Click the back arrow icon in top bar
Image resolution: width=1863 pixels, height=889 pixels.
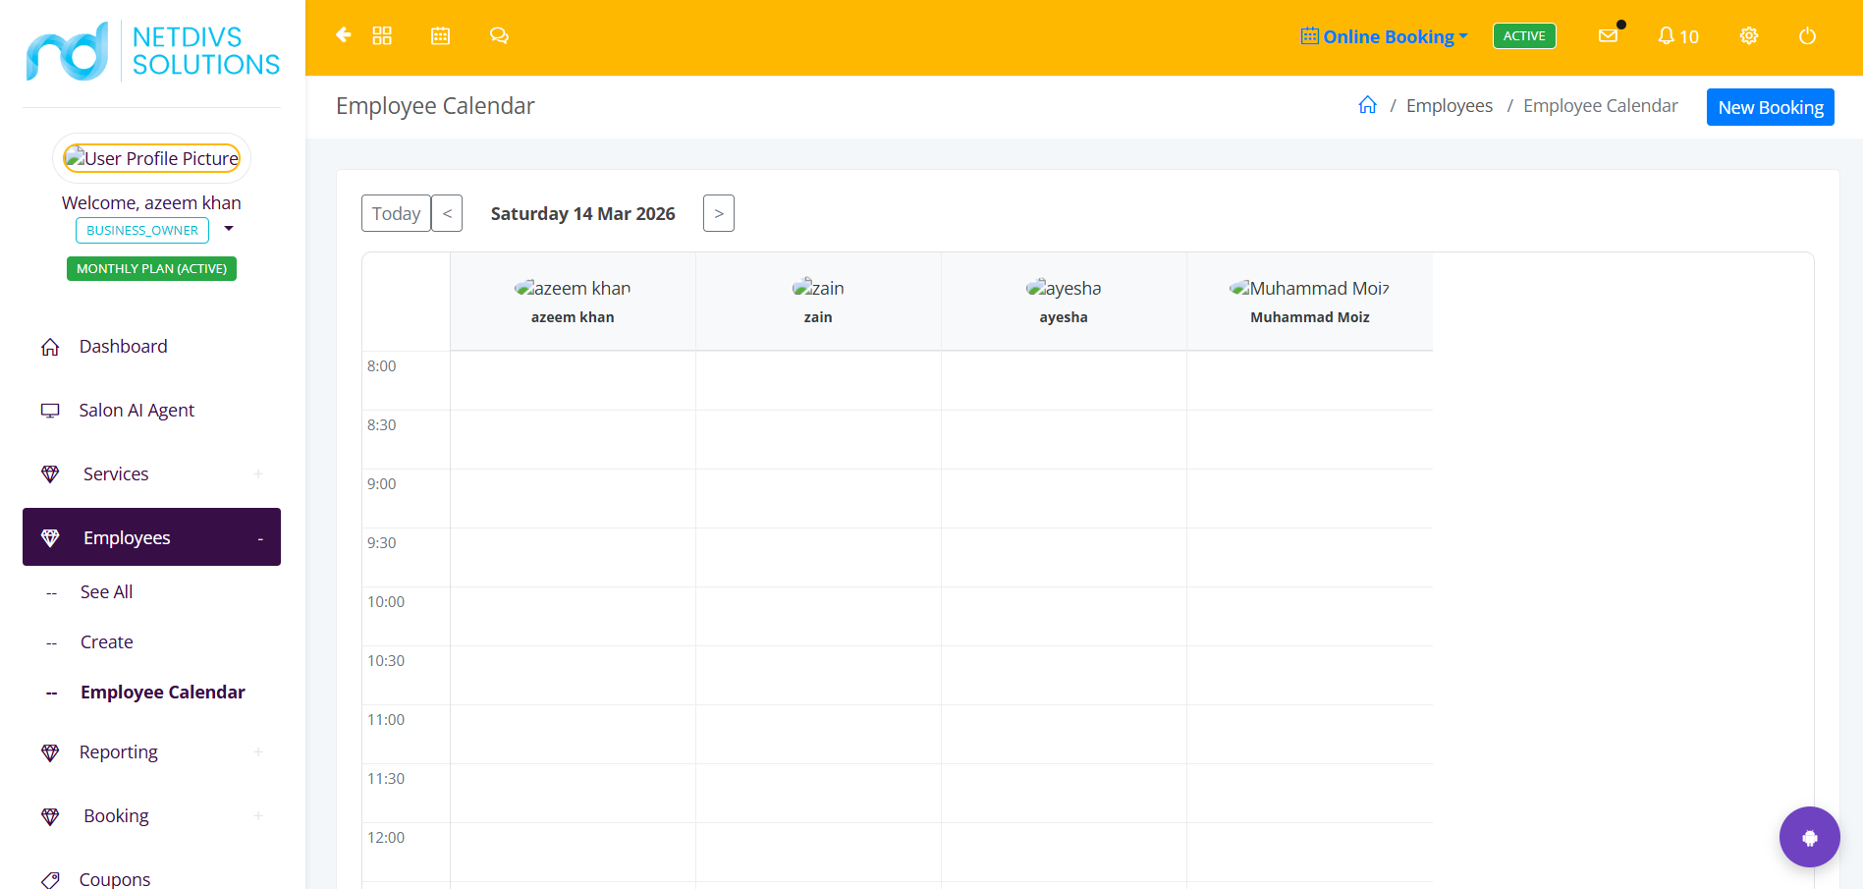pyautogui.click(x=344, y=35)
